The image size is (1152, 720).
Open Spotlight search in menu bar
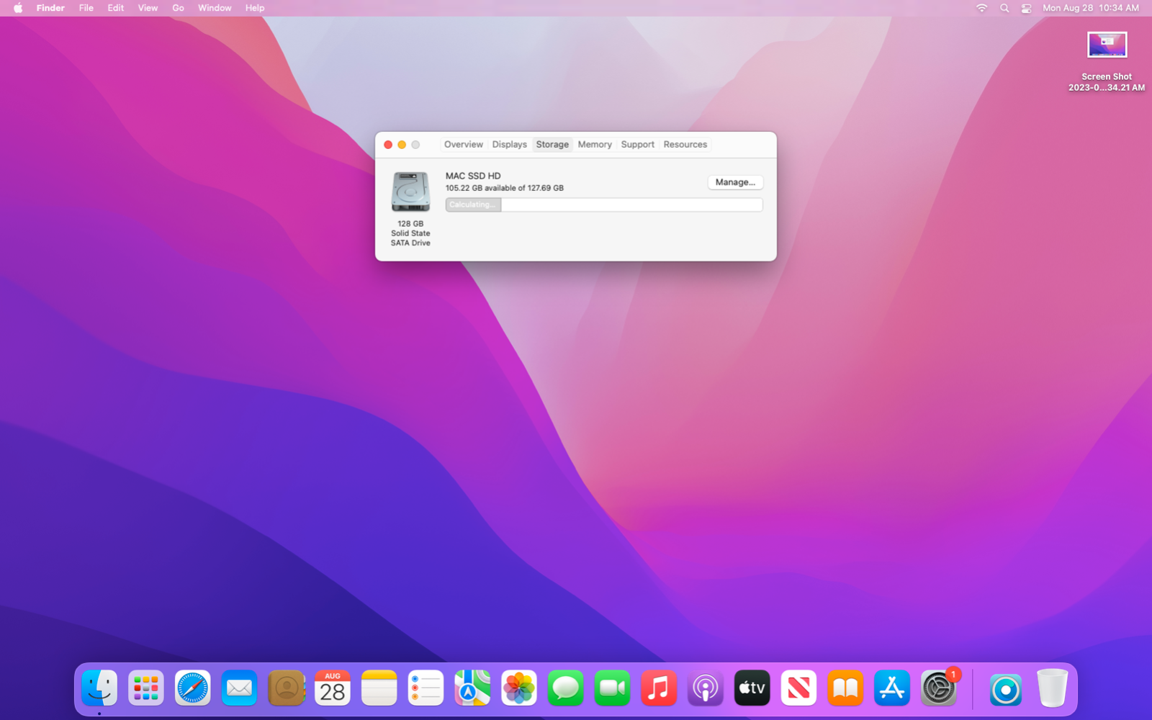coord(1004,8)
